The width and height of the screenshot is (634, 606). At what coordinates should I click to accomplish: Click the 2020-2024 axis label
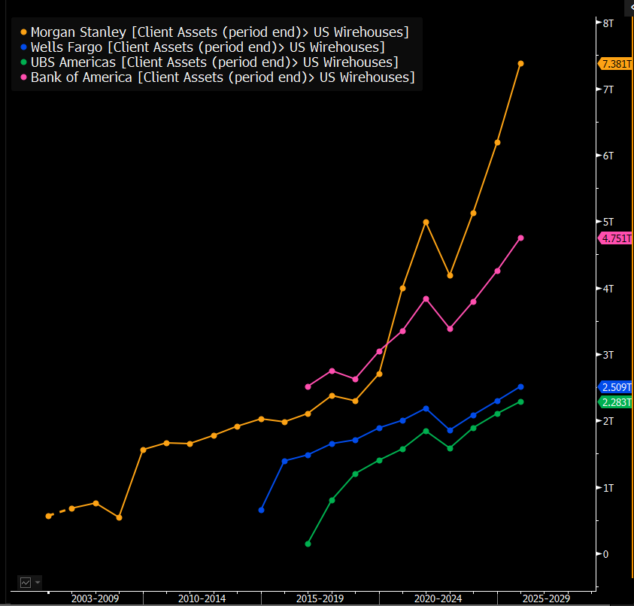click(438, 598)
